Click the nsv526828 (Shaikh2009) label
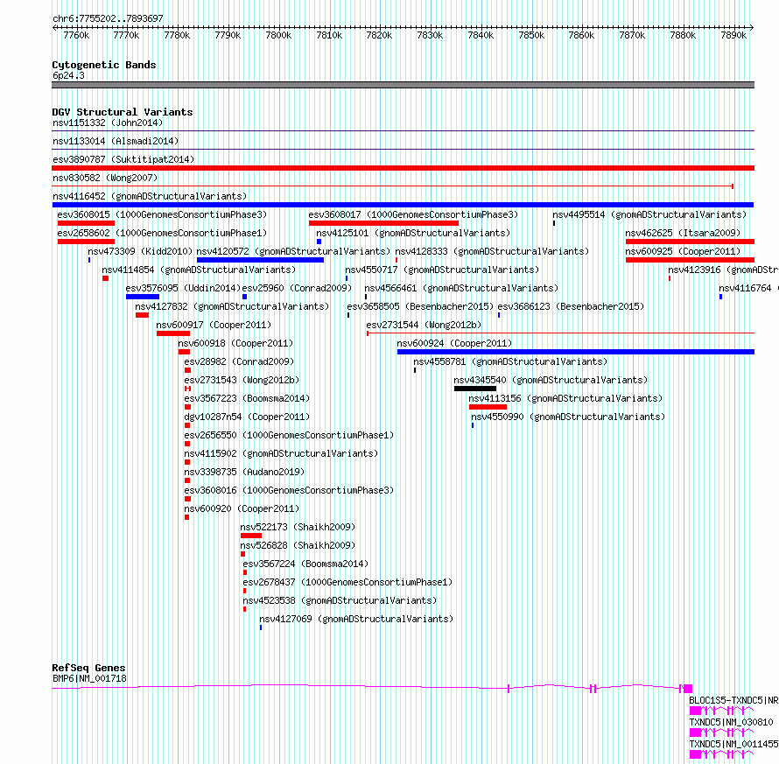The height and width of the screenshot is (764, 779). (298, 545)
